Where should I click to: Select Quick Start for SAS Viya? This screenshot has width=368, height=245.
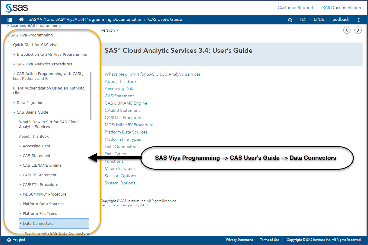pyautogui.click(x=35, y=45)
